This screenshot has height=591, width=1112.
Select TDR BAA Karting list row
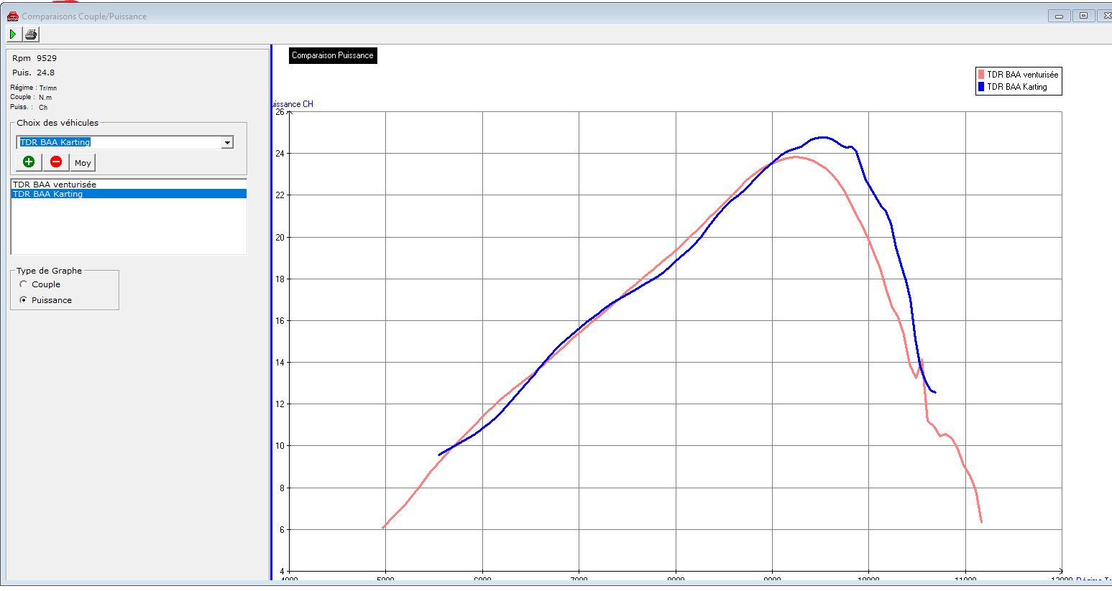[129, 194]
